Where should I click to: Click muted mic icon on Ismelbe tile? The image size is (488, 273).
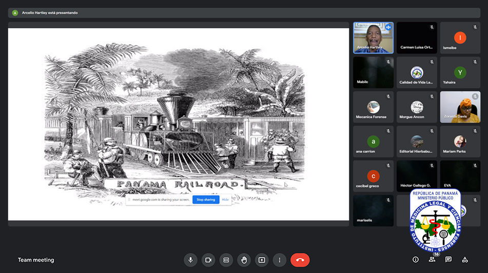(x=475, y=27)
